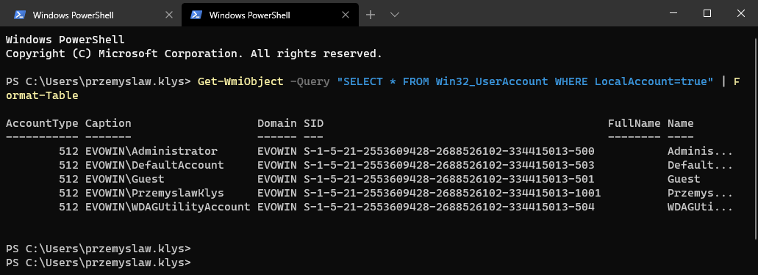The height and width of the screenshot is (275, 758).
Task: Click the SID ending in -503
Action: point(449,165)
